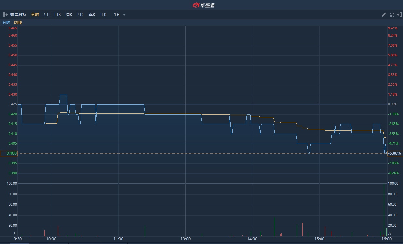Switch to the 五日 chart tab
Viewport: 403px width, 244px height.
pyautogui.click(x=46, y=15)
